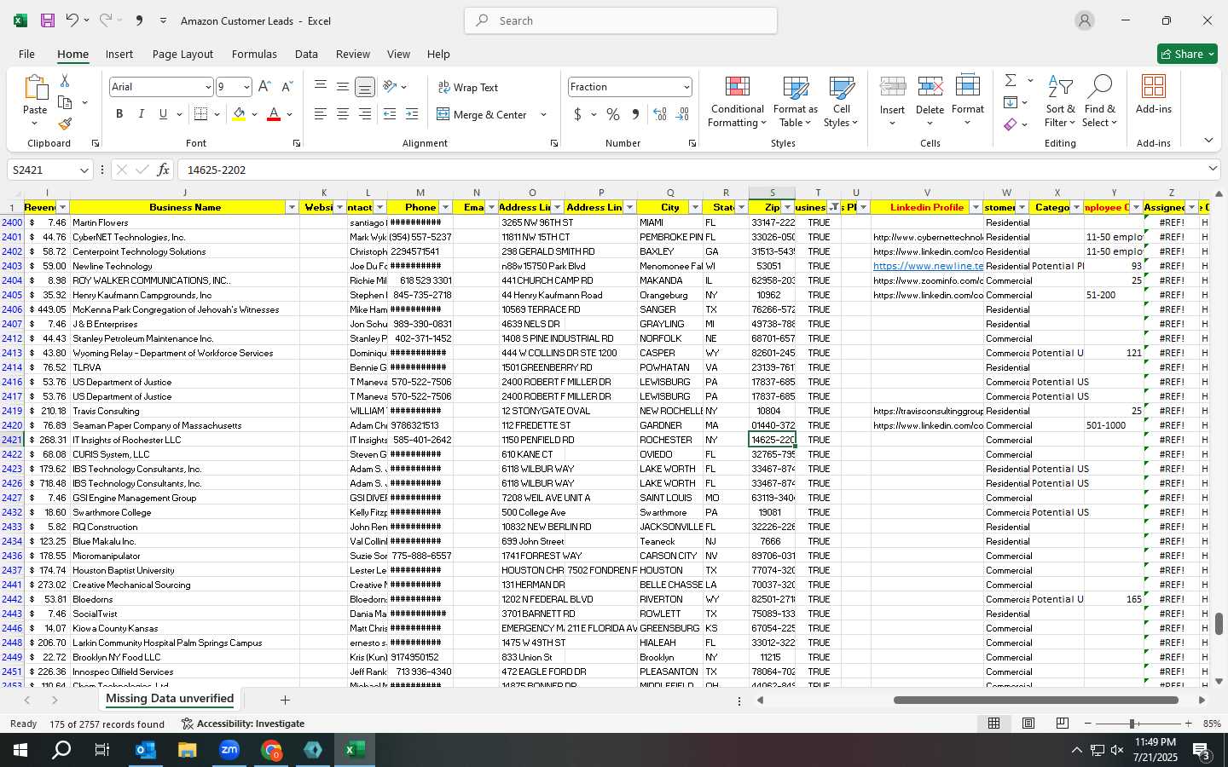Apply the red font color
Screen dimensions: 1228x767
pyautogui.click(x=274, y=114)
